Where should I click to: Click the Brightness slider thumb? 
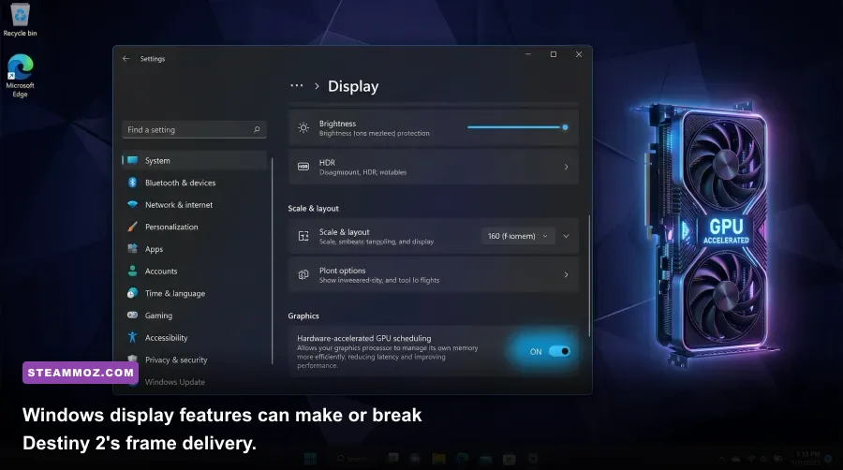coord(565,127)
